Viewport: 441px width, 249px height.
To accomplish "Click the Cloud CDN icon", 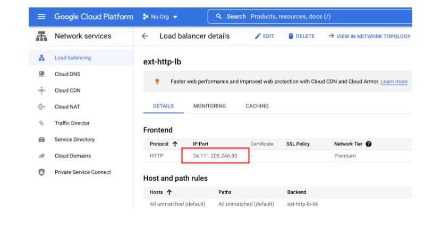I will 41,90.
